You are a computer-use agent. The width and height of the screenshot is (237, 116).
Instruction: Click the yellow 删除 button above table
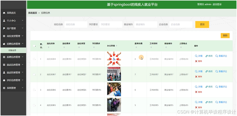click(225, 35)
